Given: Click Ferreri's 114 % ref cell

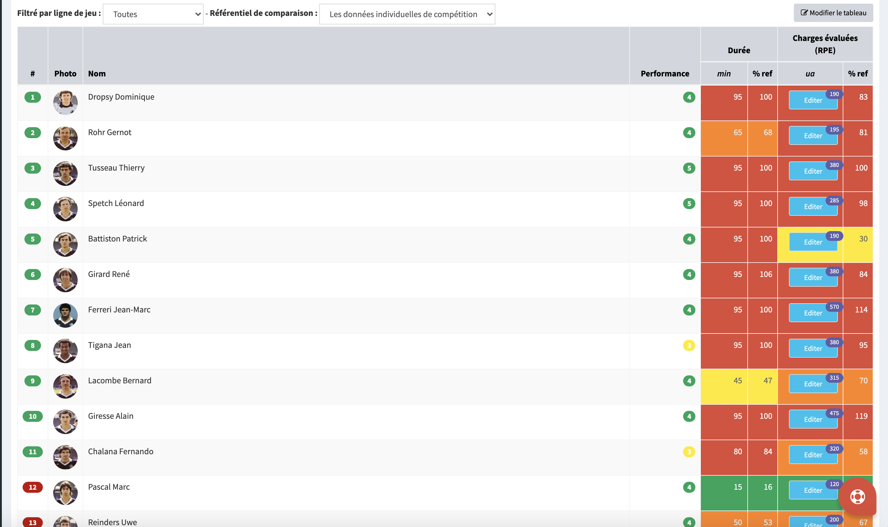Looking at the screenshot, I should pos(858,316).
